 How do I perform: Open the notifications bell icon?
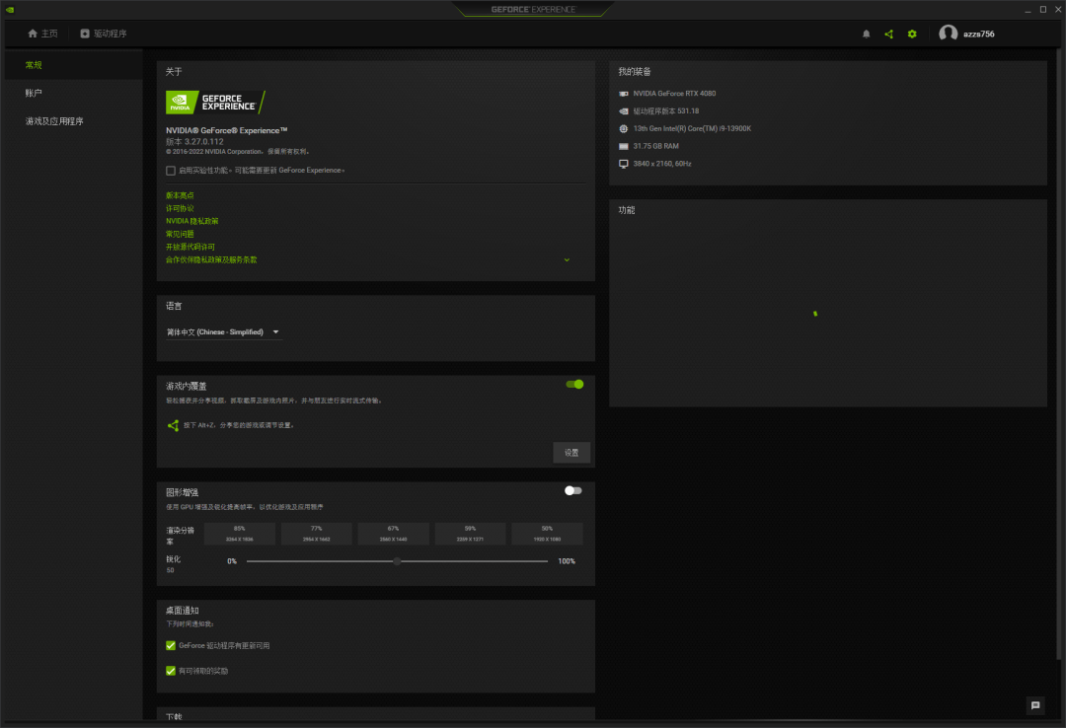point(867,34)
